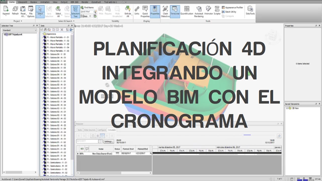322x181 pixels.
Task: Click the New Data Source (Root) task row
Action: tap(114, 153)
